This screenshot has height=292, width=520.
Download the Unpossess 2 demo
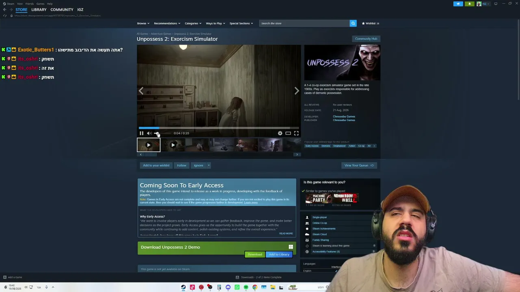tap(255, 254)
